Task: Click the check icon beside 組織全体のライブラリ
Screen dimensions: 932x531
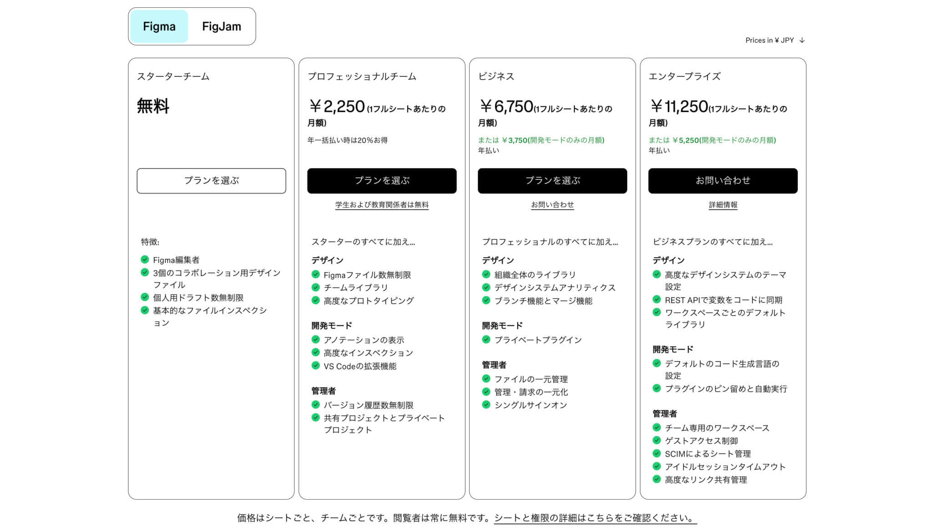Action: point(486,274)
